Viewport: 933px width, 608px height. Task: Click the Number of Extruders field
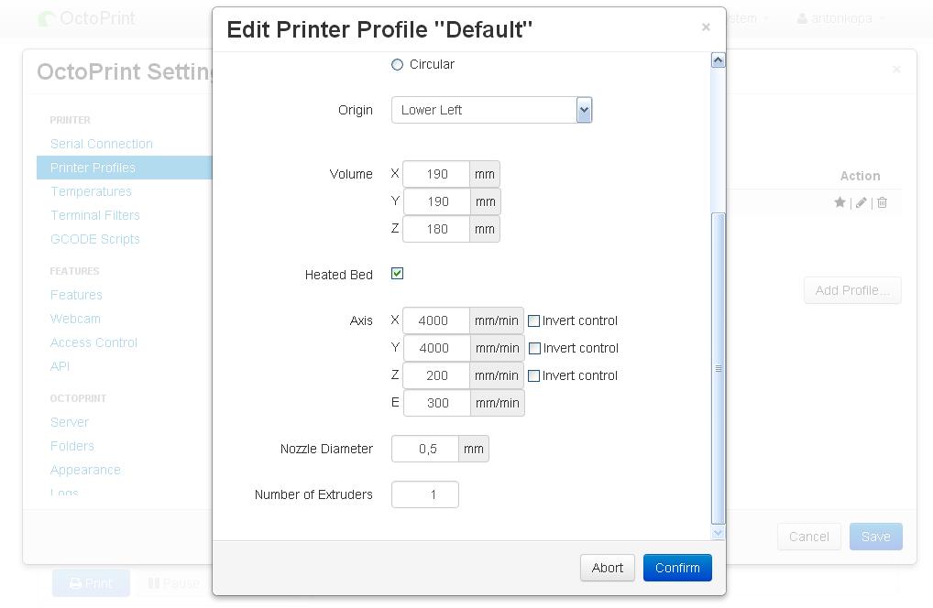[x=425, y=494]
